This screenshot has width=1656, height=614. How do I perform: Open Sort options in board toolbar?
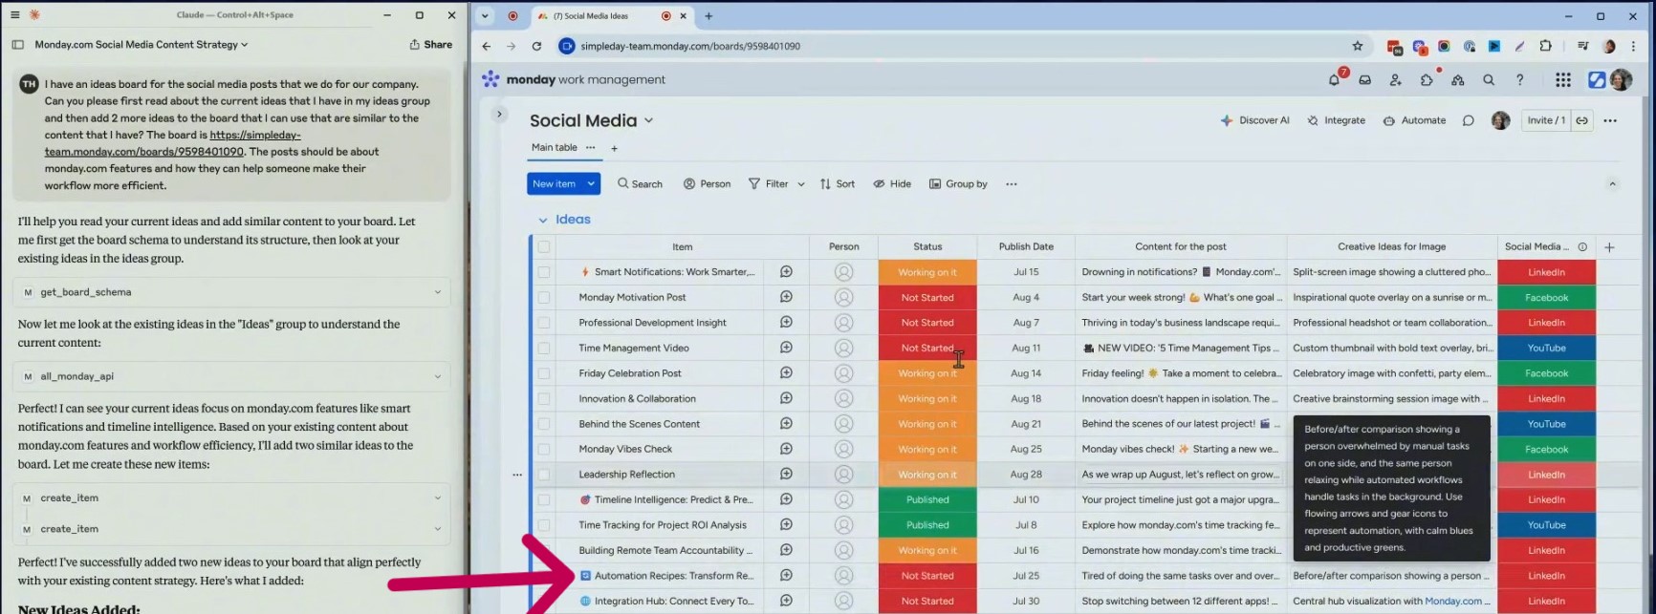click(838, 184)
